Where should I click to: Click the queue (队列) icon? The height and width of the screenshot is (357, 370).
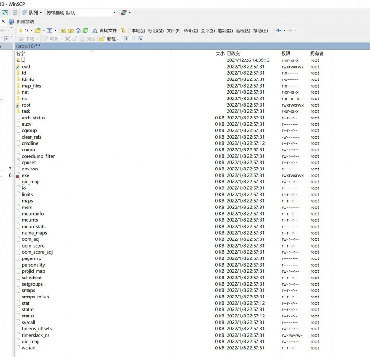pyautogui.click(x=24, y=13)
